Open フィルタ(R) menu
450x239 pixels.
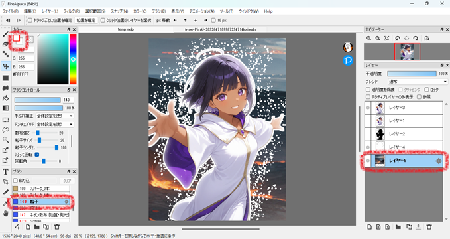(72, 11)
